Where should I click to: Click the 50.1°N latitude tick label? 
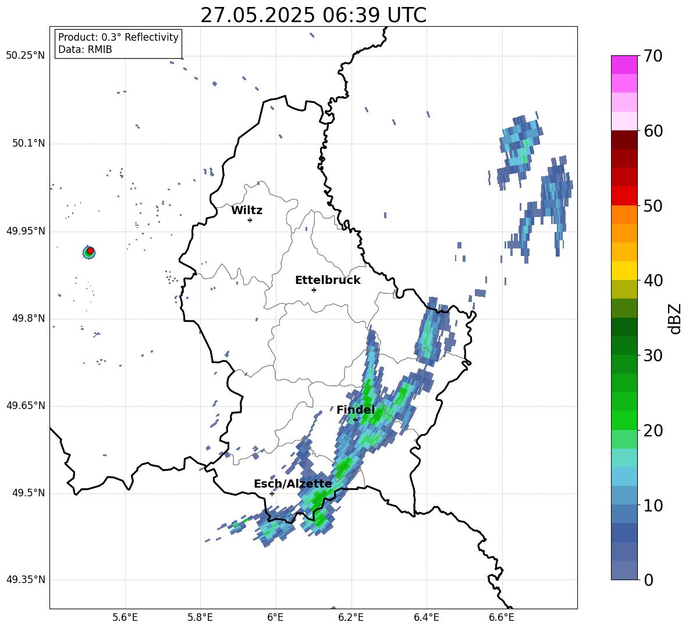coord(29,143)
